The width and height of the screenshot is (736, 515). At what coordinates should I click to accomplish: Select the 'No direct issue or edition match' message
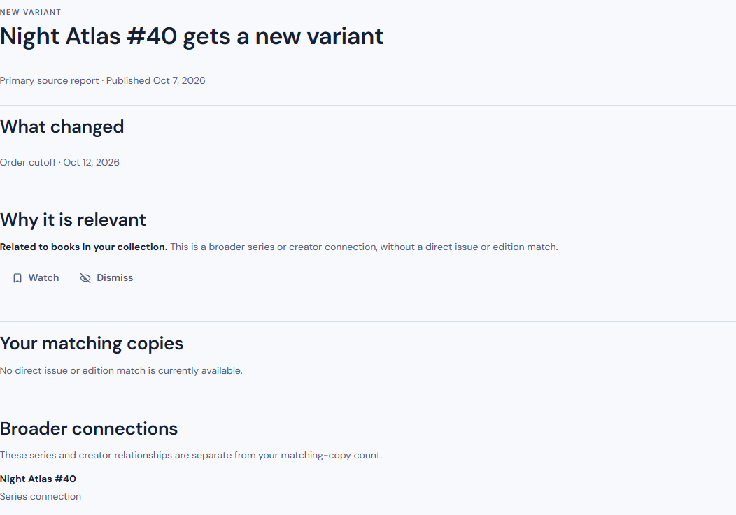(x=121, y=370)
